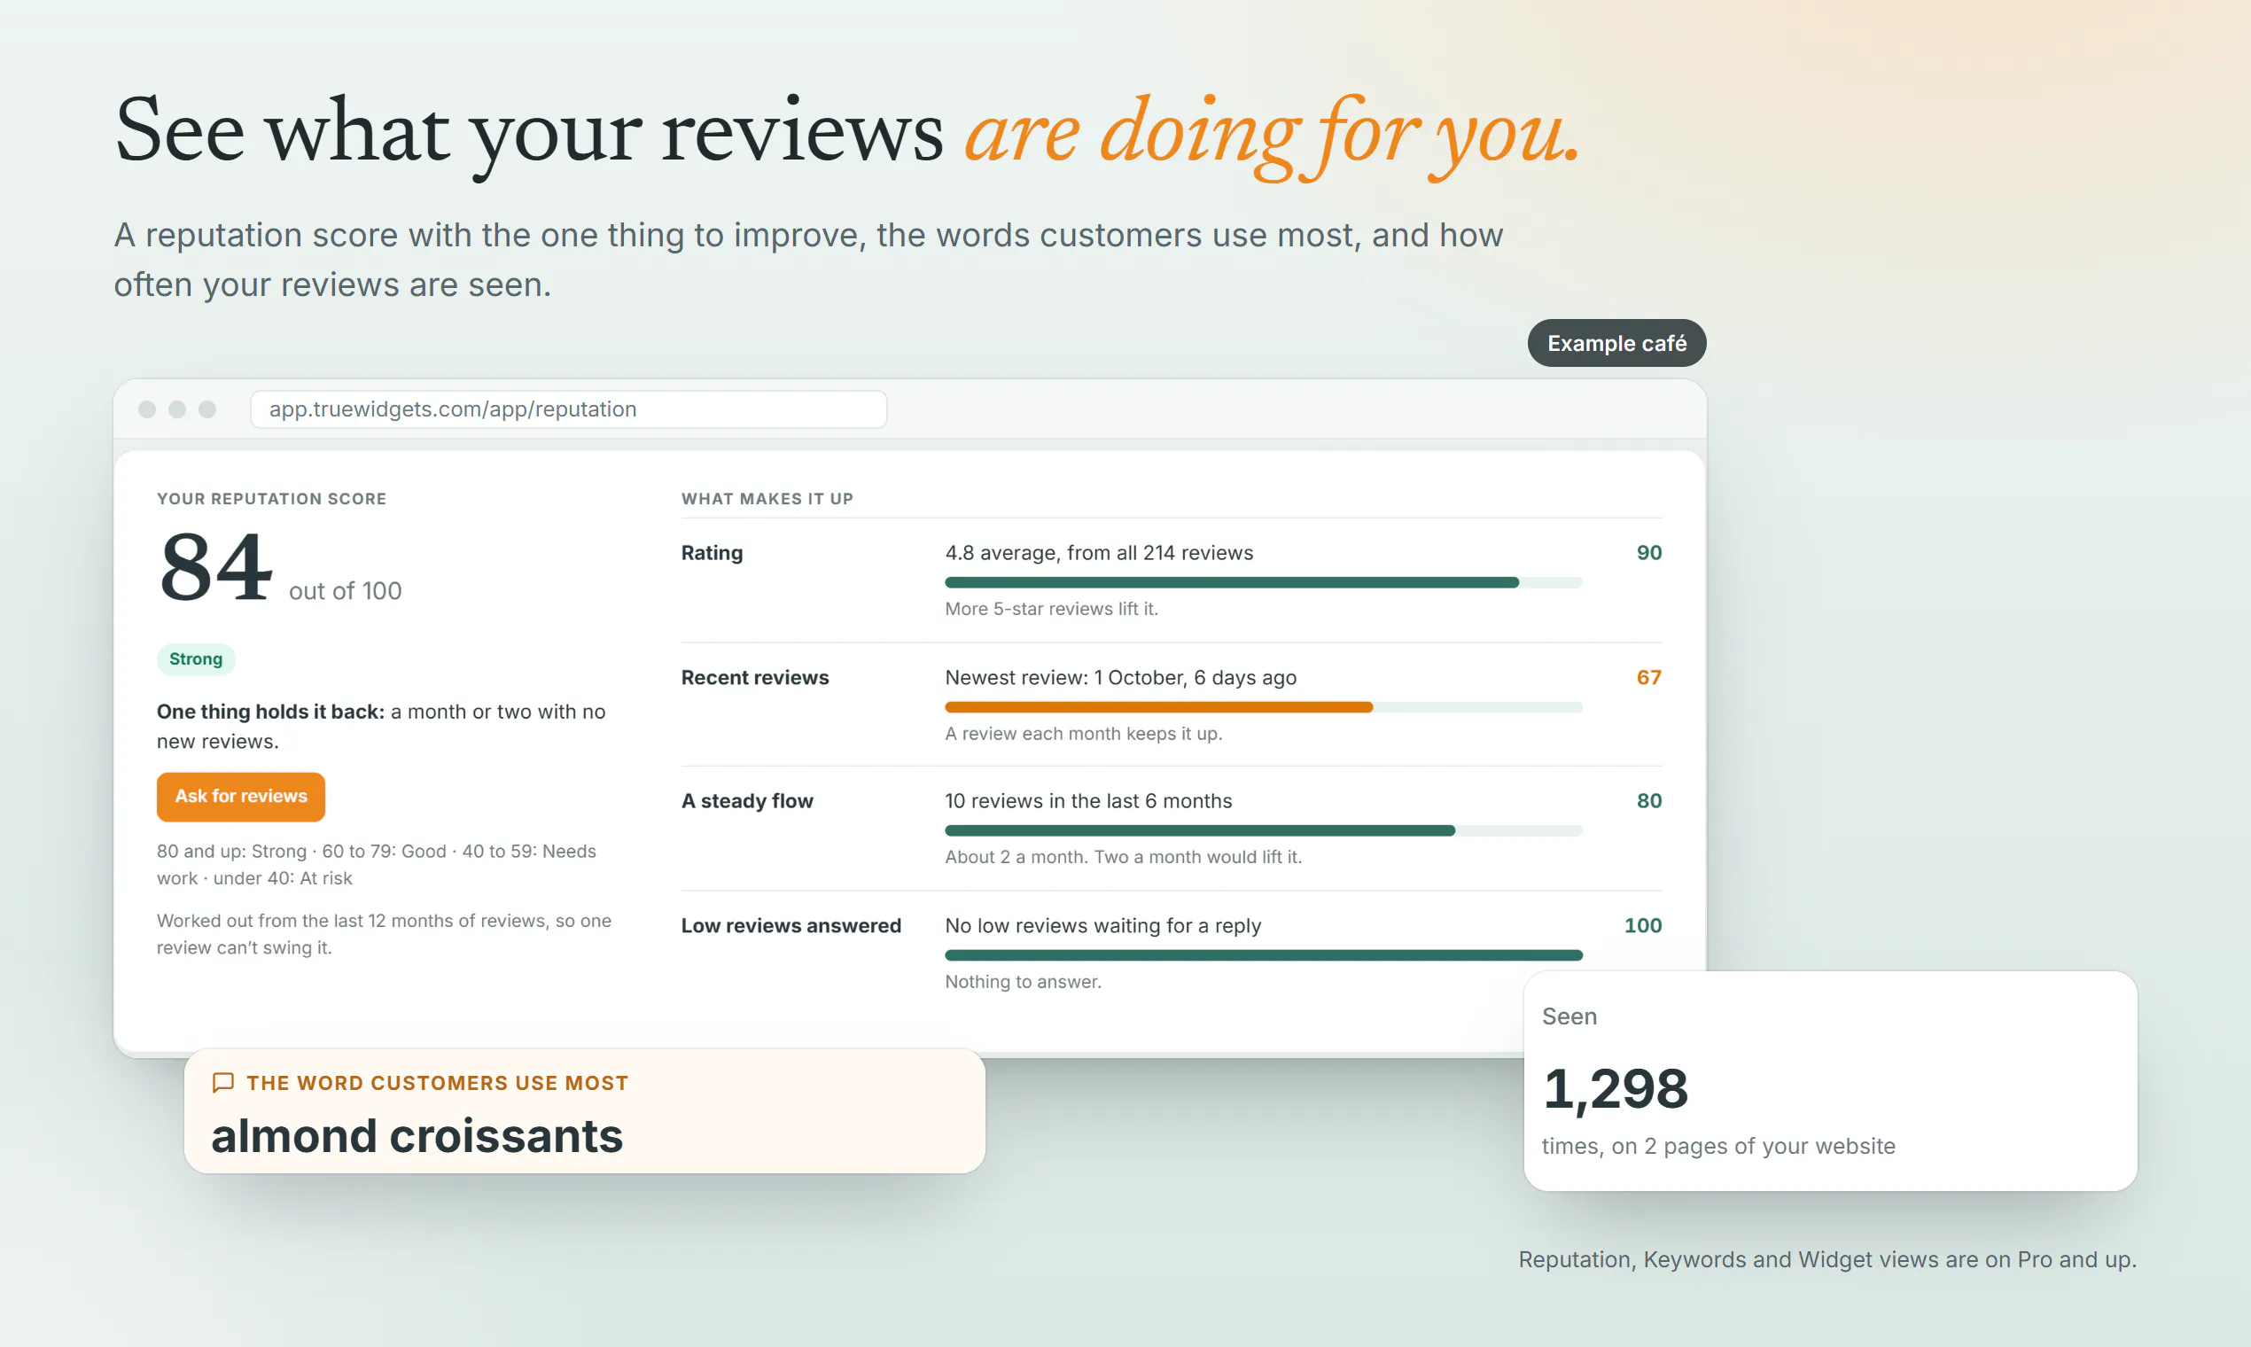Click 'Nothing to answer.' hint text
This screenshot has height=1347, width=2251.
[1023, 981]
